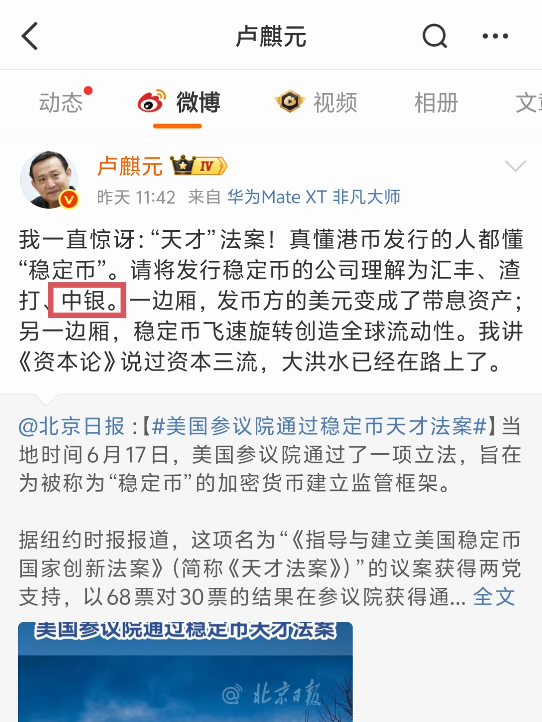The height and width of the screenshot is (722, 542).
Task: Tap the Weibo logo icon in the tab bar
Action: click(151, 101)
